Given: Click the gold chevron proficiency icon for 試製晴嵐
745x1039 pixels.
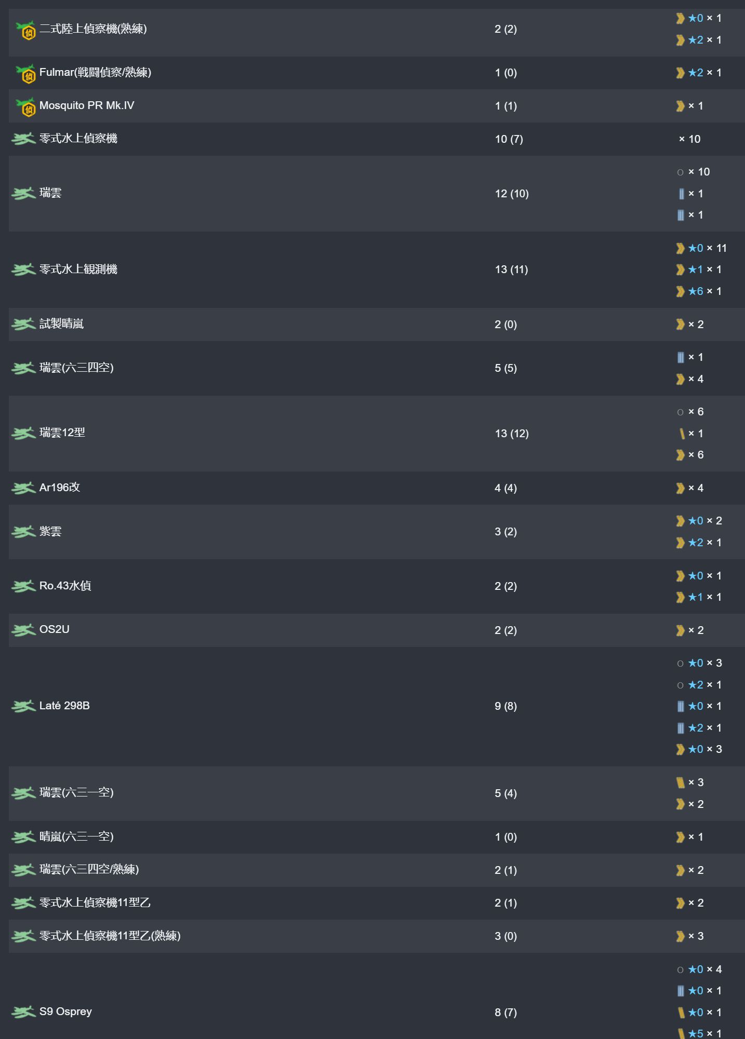Looking at the screenshot, I should [x=680, y=325].
